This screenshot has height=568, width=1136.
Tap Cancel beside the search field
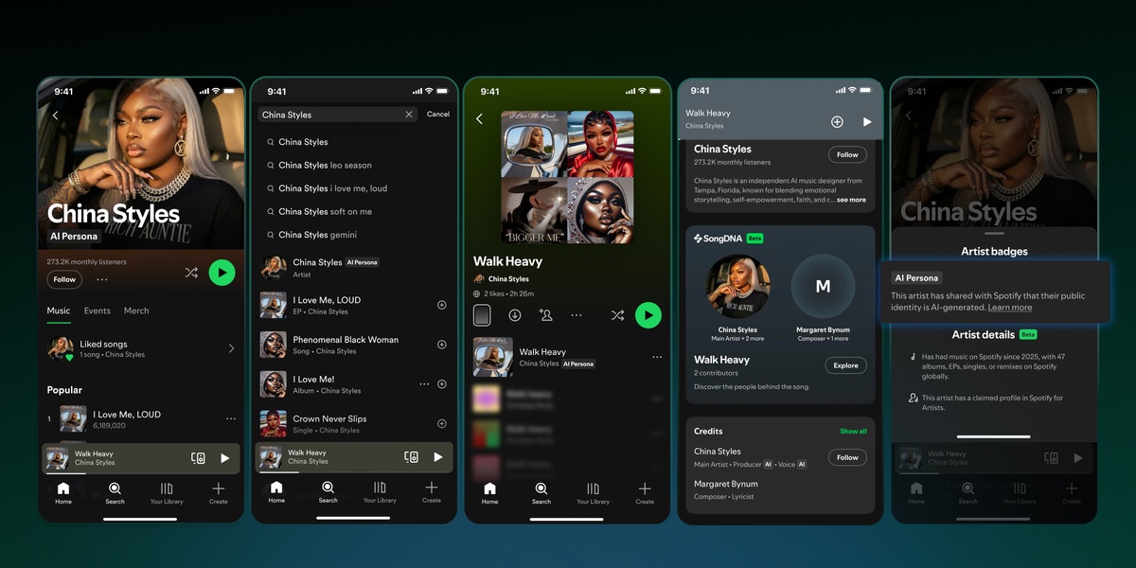tap(438, 115)
